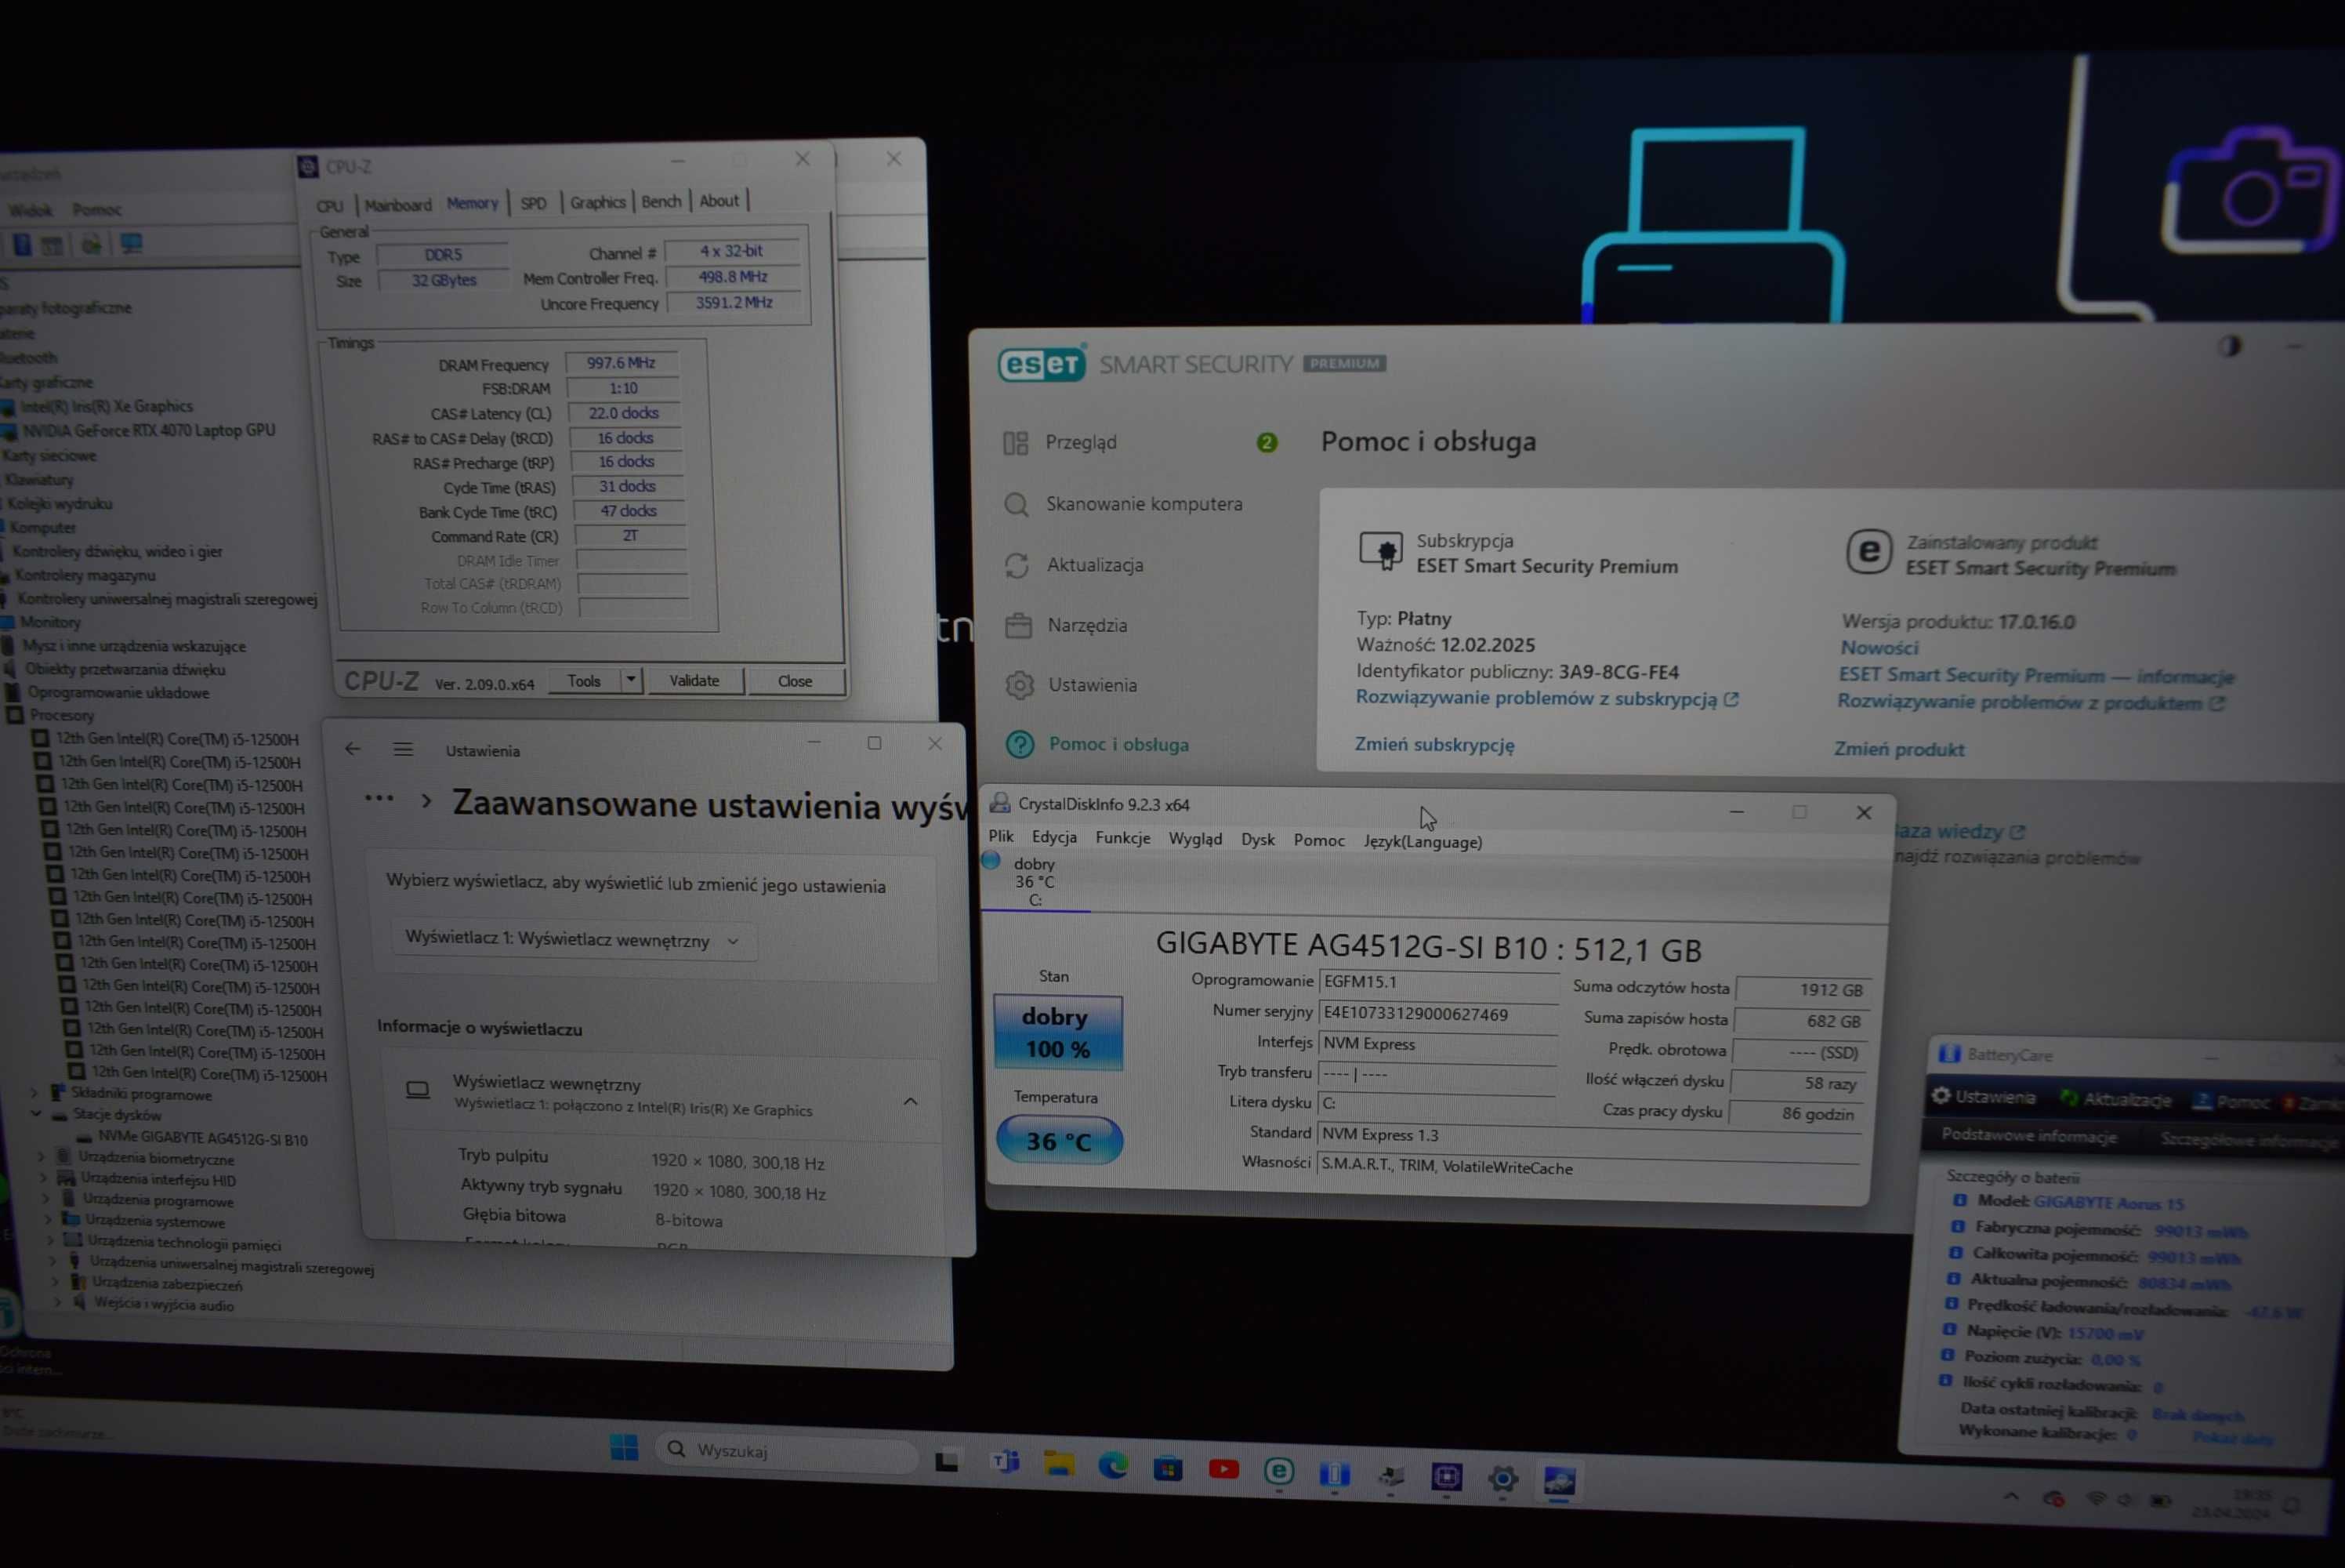Switch to SPD tab in CPU-Z
Screen dimensions: 2345x1568
point(534,203)
